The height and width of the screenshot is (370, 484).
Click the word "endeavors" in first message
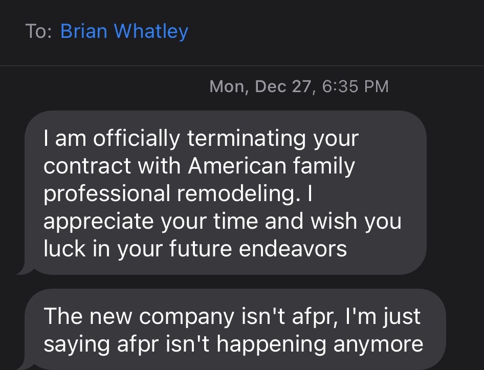pyautogui.click(x=293, y=249)
